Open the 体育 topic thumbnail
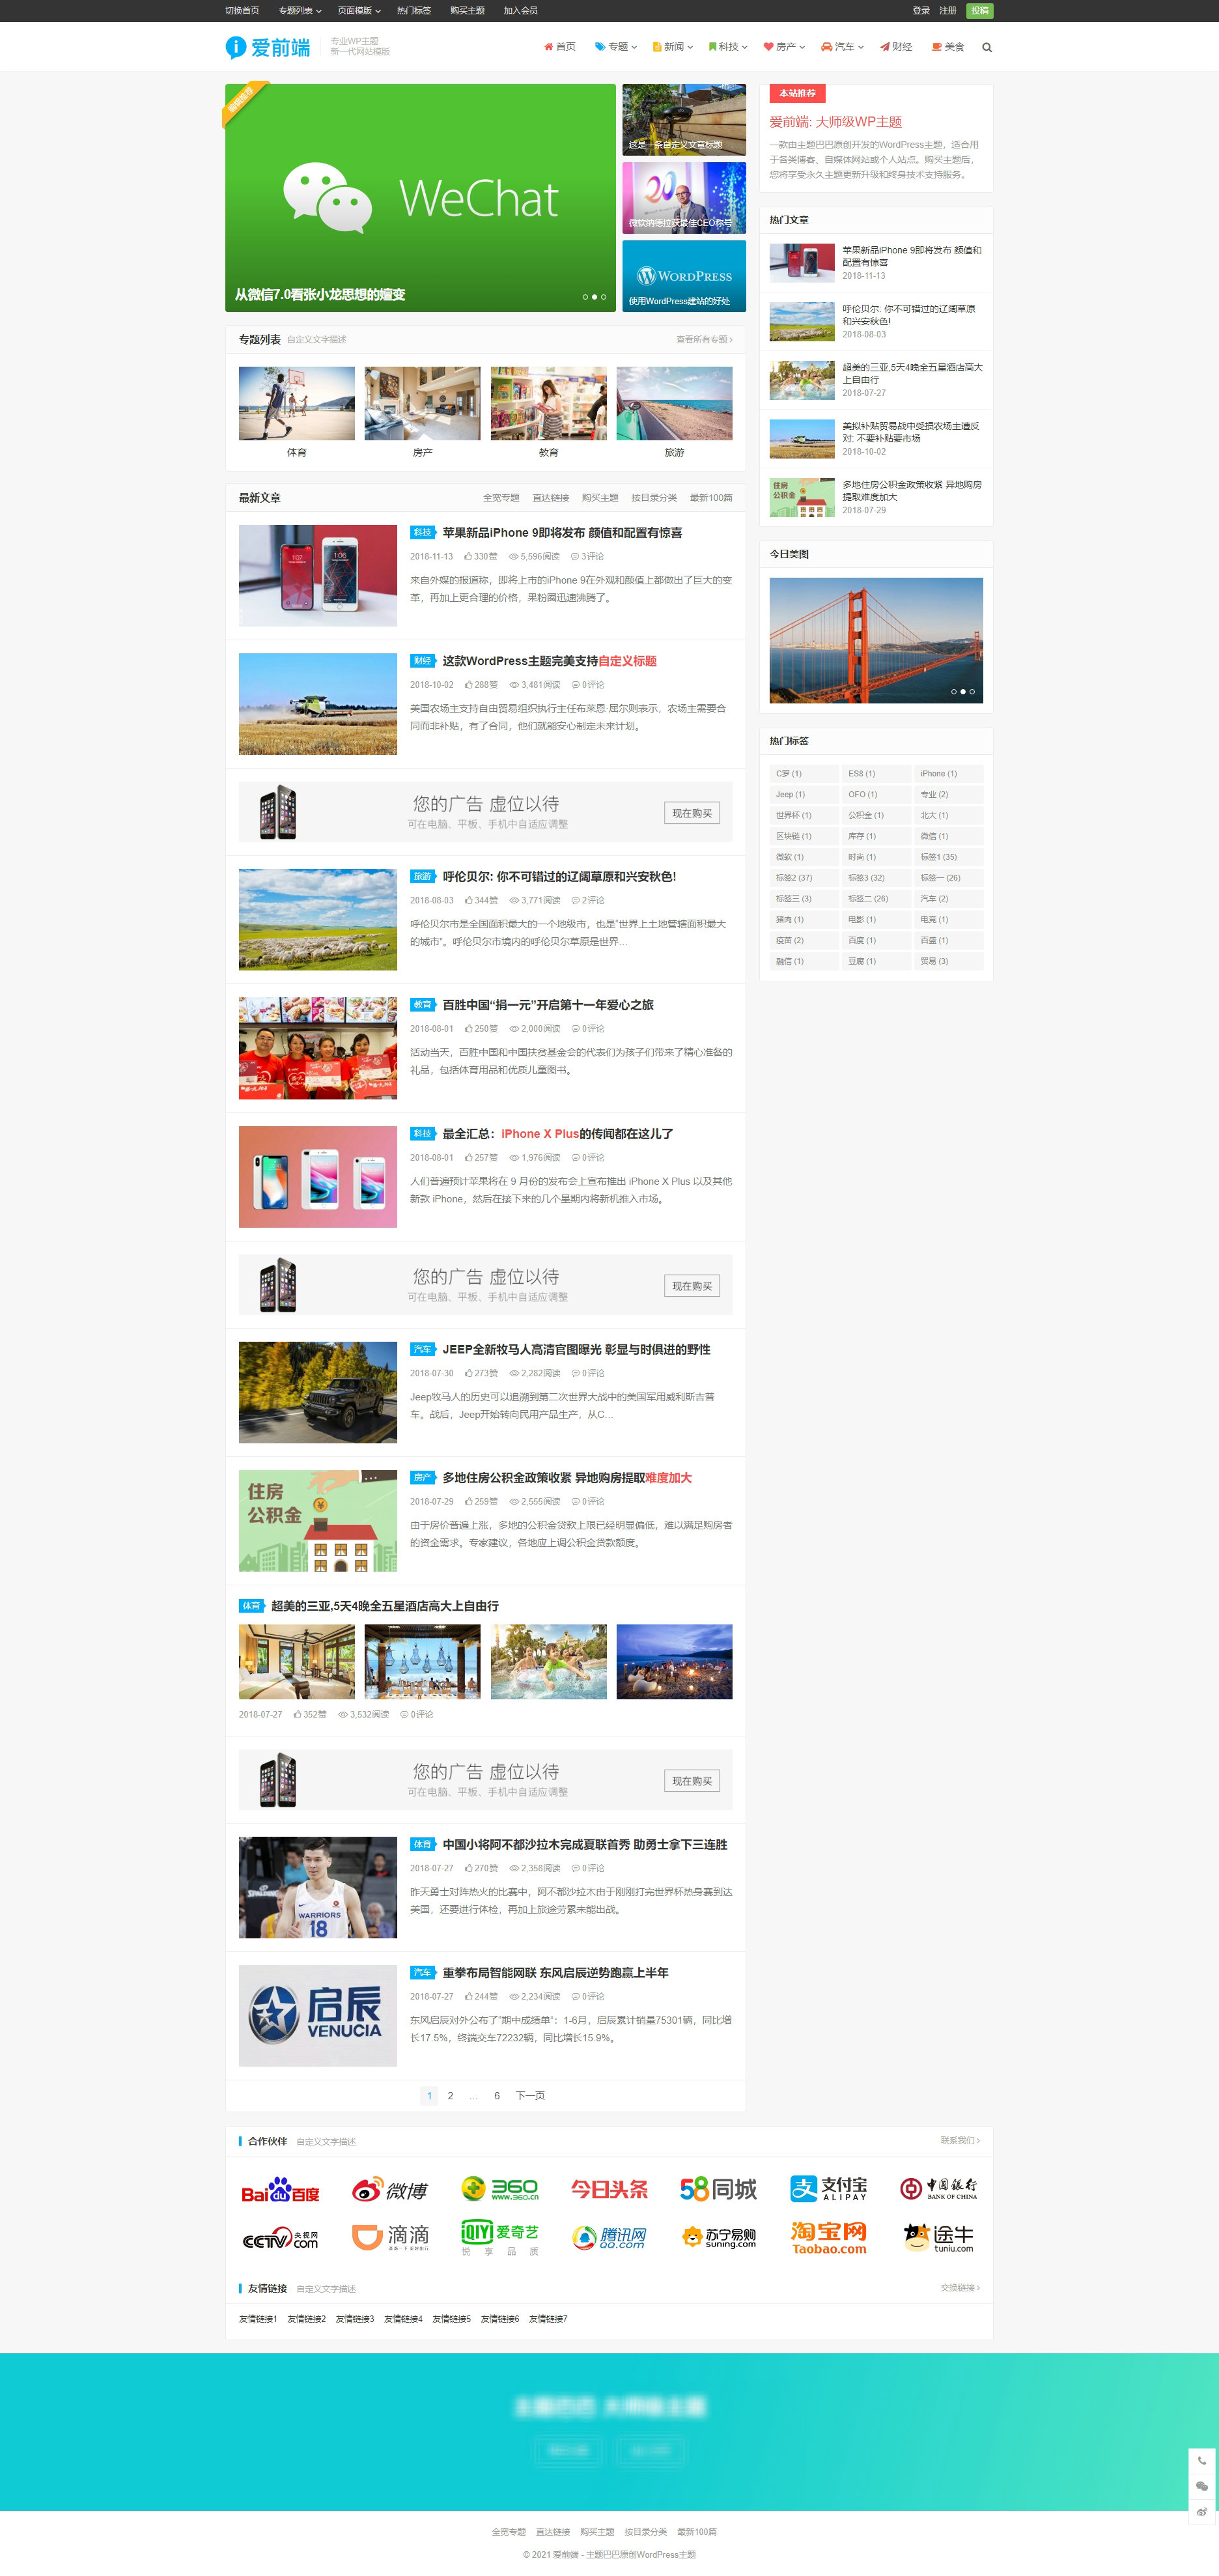The height and width of the screenshot is (2576, 1219). point(297,403)
